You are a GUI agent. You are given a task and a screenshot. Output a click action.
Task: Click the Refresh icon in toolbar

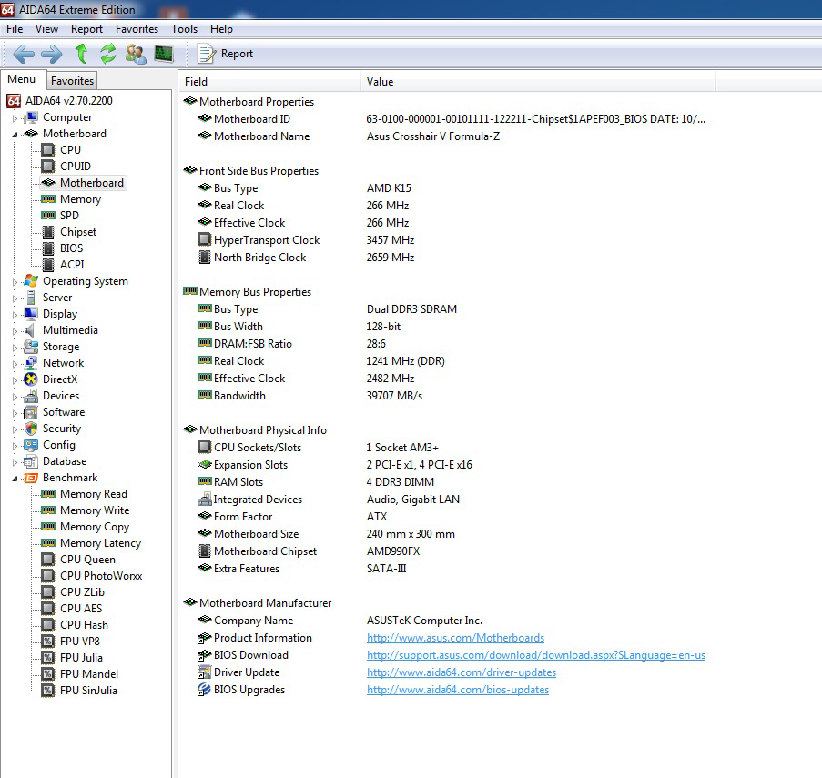click(108, 54)
